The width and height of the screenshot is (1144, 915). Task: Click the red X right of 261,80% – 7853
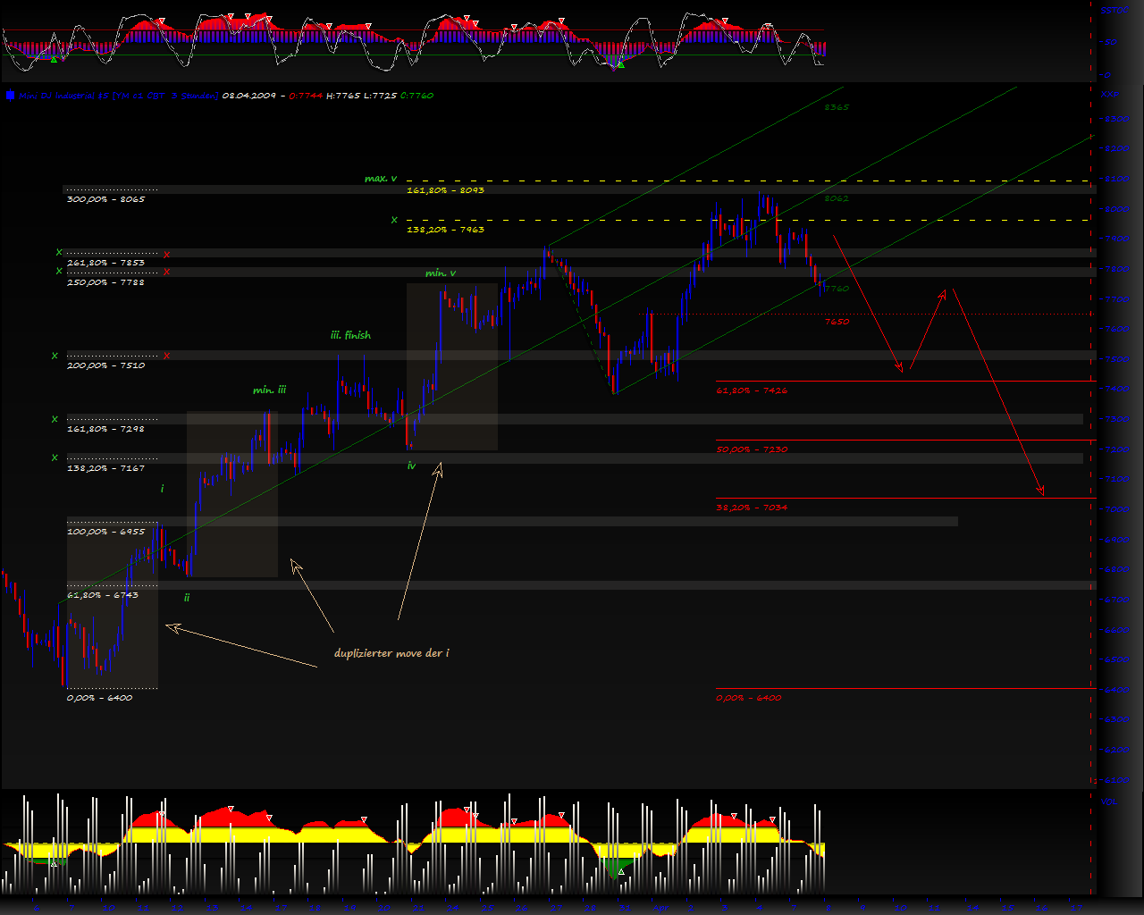point(166,254)
